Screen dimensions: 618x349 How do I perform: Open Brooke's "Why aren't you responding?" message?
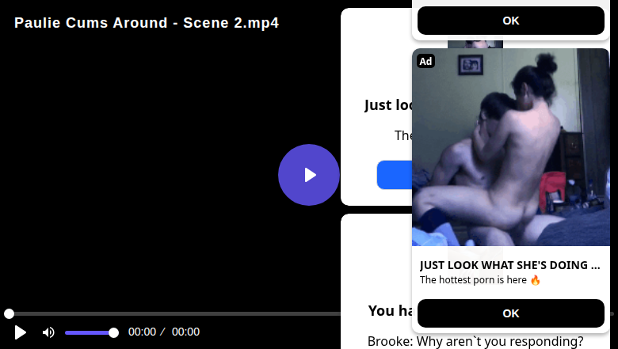[475, 341]
